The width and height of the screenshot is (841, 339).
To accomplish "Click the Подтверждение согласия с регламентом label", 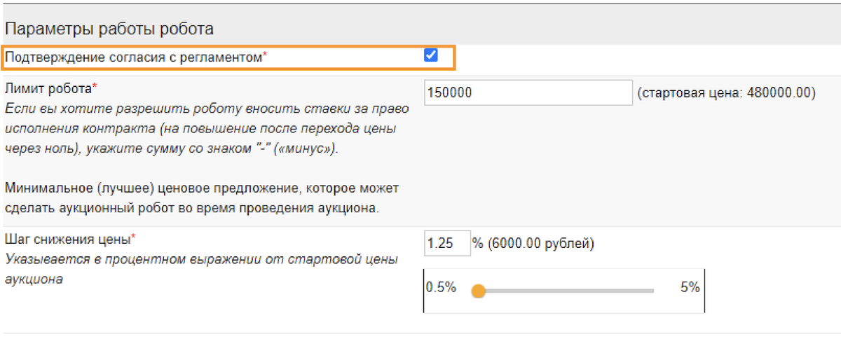I will coord(134,58).
